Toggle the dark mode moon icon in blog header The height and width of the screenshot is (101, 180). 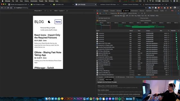click(x=49, y=22)
